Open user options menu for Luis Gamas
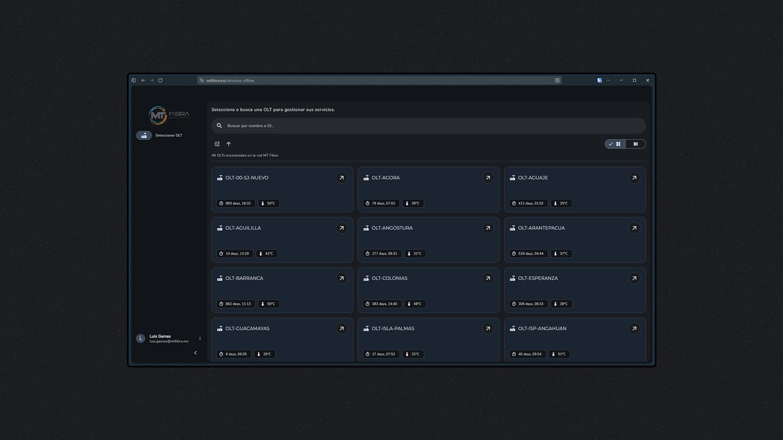 [200, 339]
